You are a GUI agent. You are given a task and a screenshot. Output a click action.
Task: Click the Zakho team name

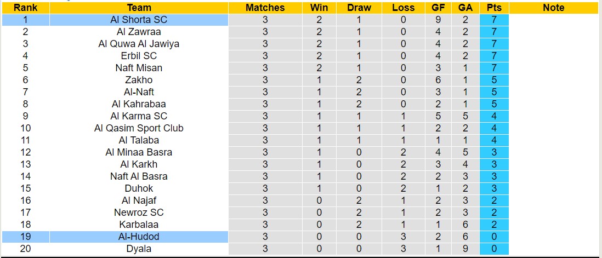139,80
